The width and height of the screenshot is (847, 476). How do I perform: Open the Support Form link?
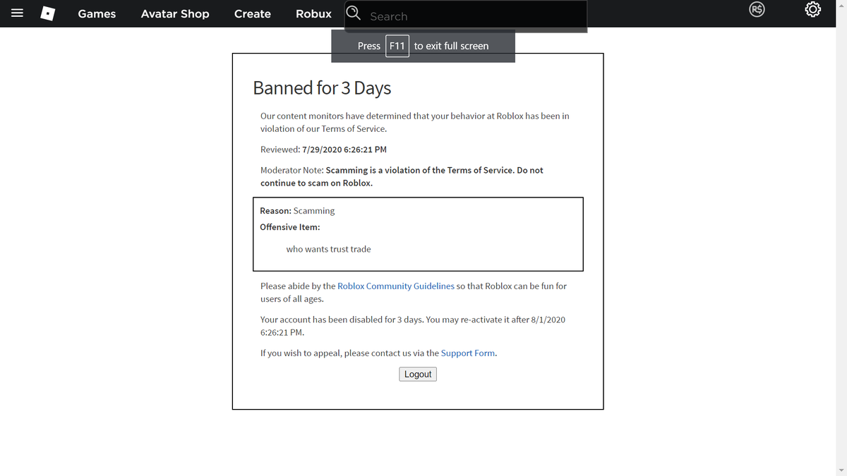(468, 353)
